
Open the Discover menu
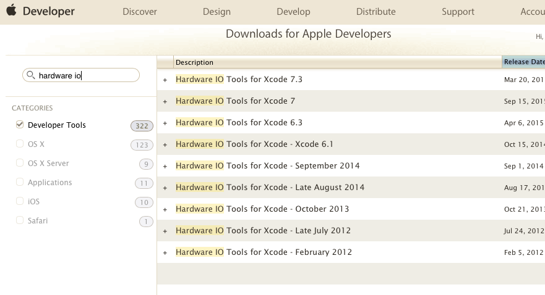click(x=140, y=12)
